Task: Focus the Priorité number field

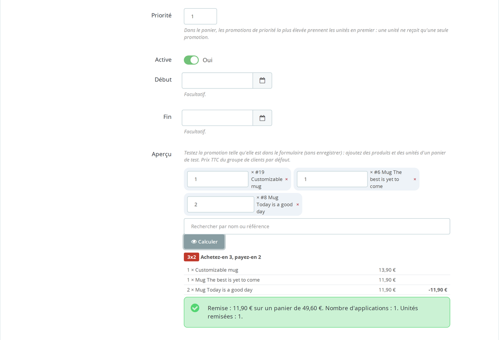Action: point(200,16)
